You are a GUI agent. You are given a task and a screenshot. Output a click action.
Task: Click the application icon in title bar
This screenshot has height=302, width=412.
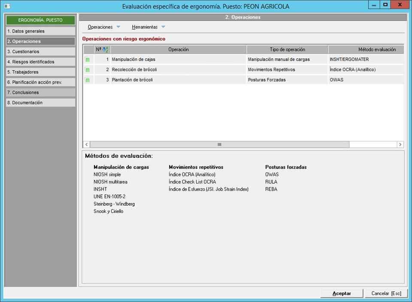pyautogui.click(x=6, y=6)
